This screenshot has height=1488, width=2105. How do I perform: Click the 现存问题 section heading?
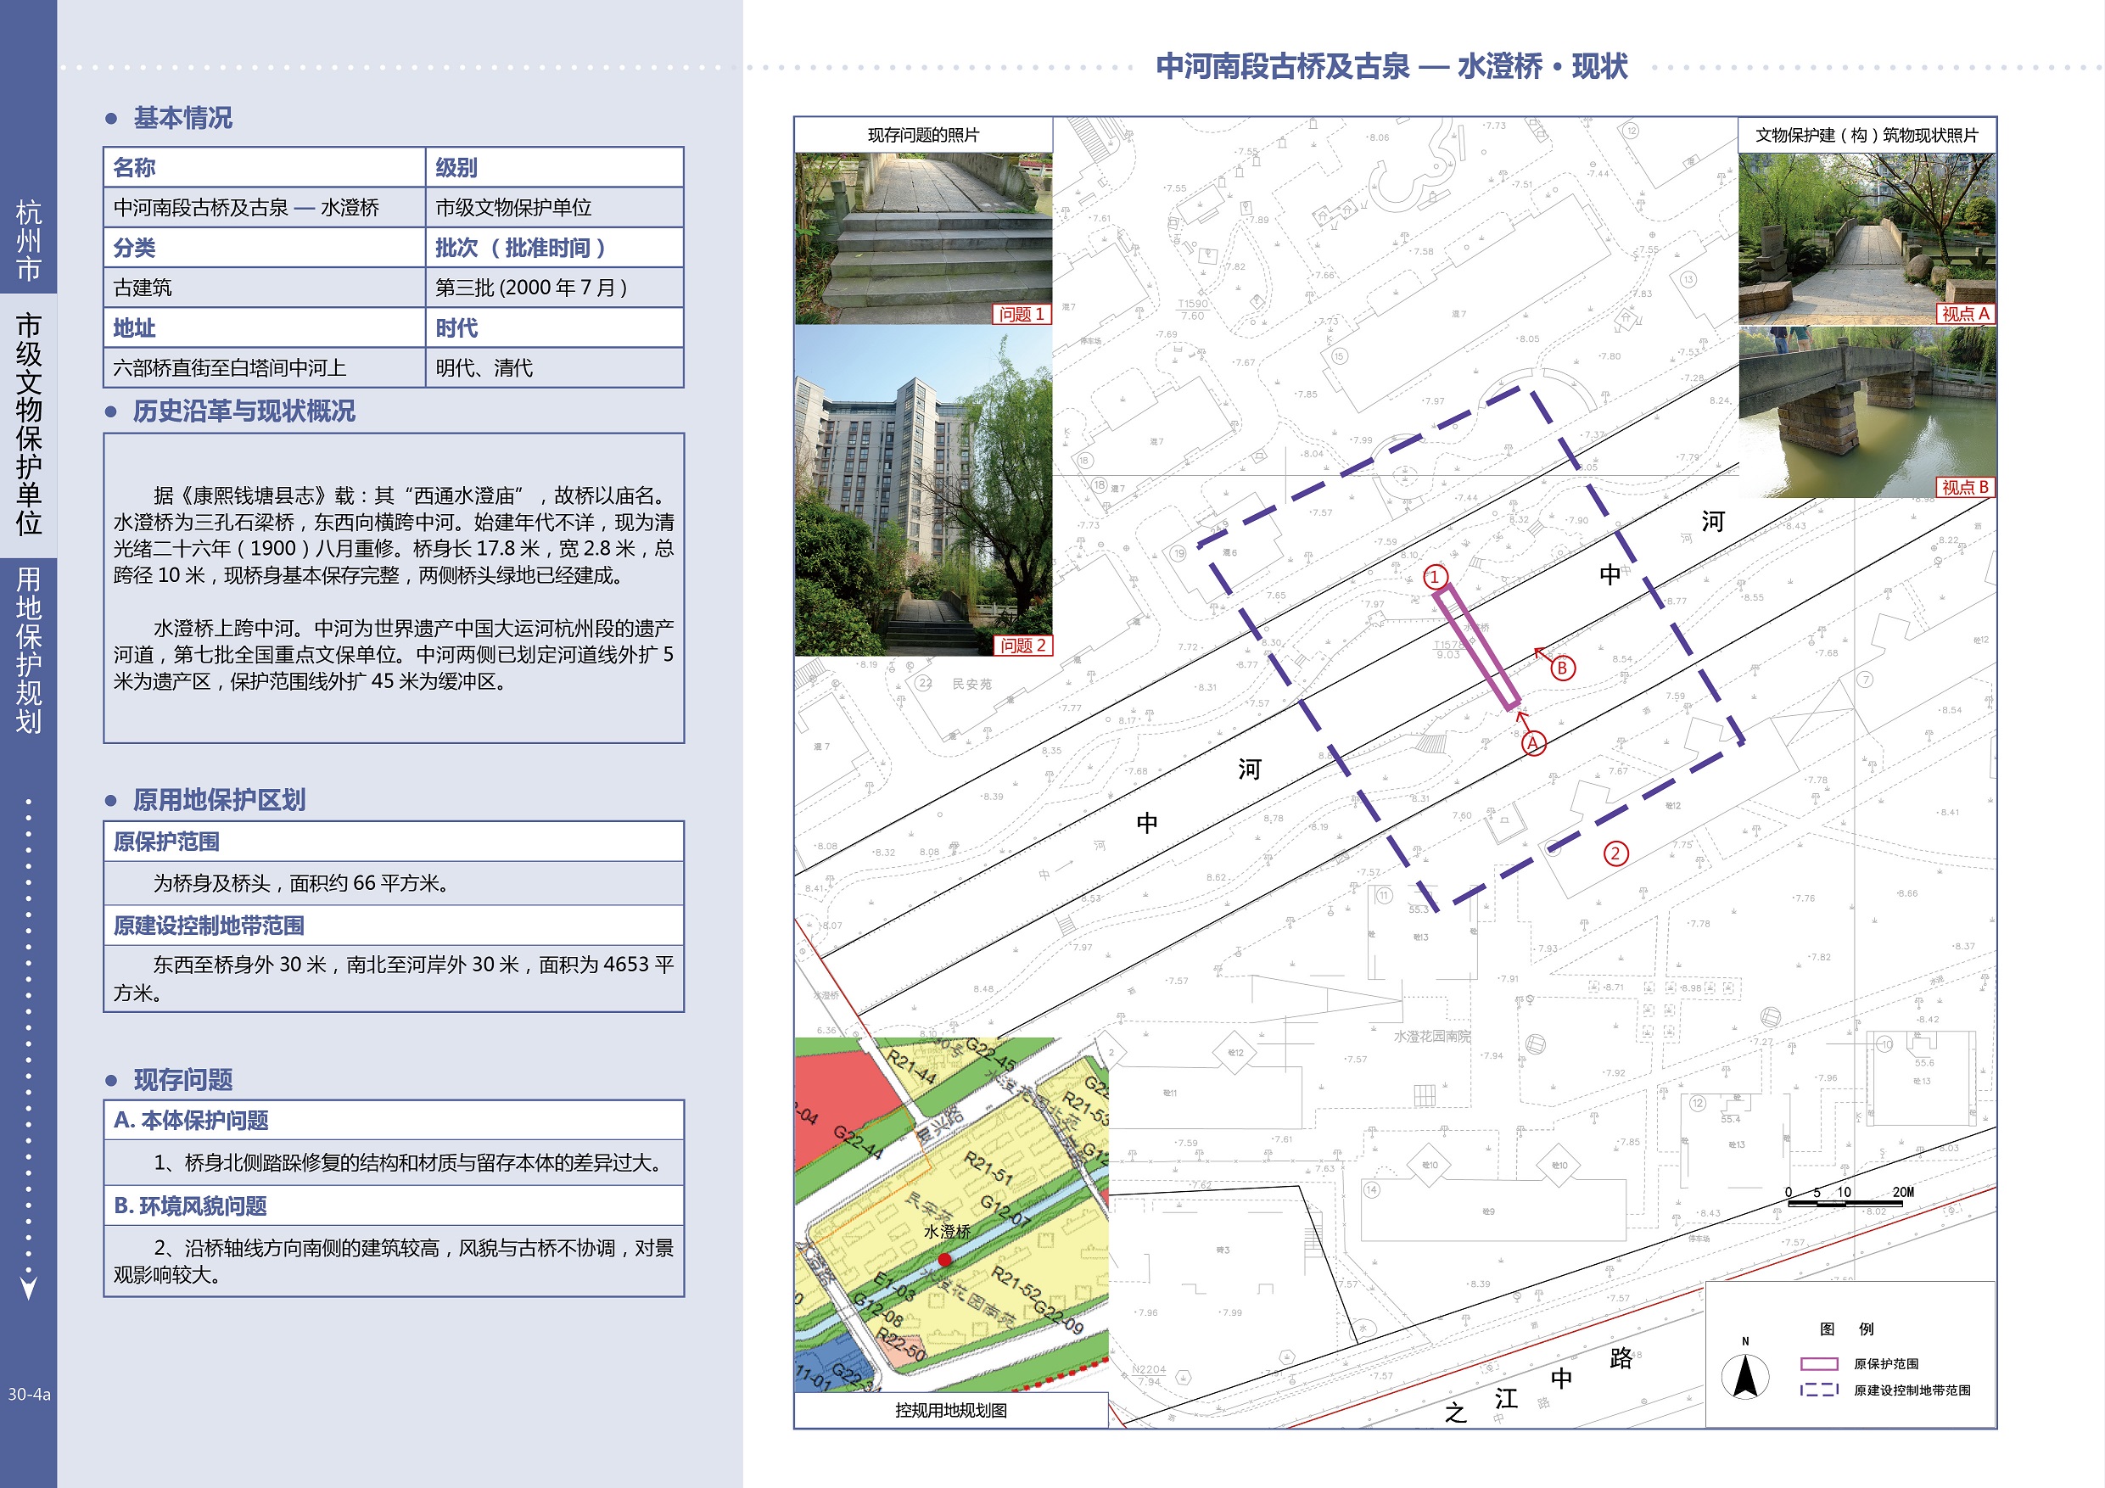pyautogui.click(x=182, y=1080)
